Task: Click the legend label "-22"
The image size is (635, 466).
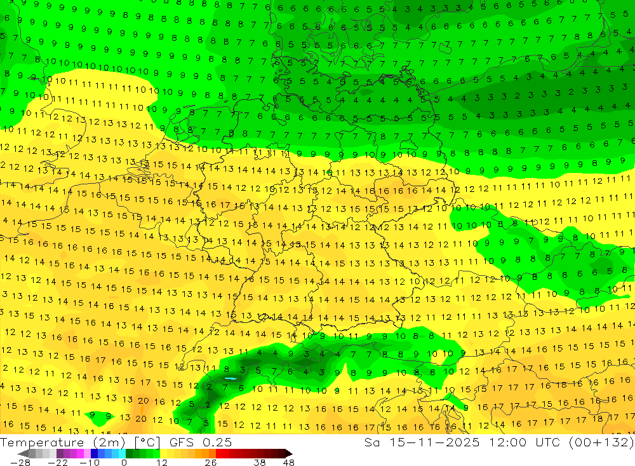Action: coord(58,463)
